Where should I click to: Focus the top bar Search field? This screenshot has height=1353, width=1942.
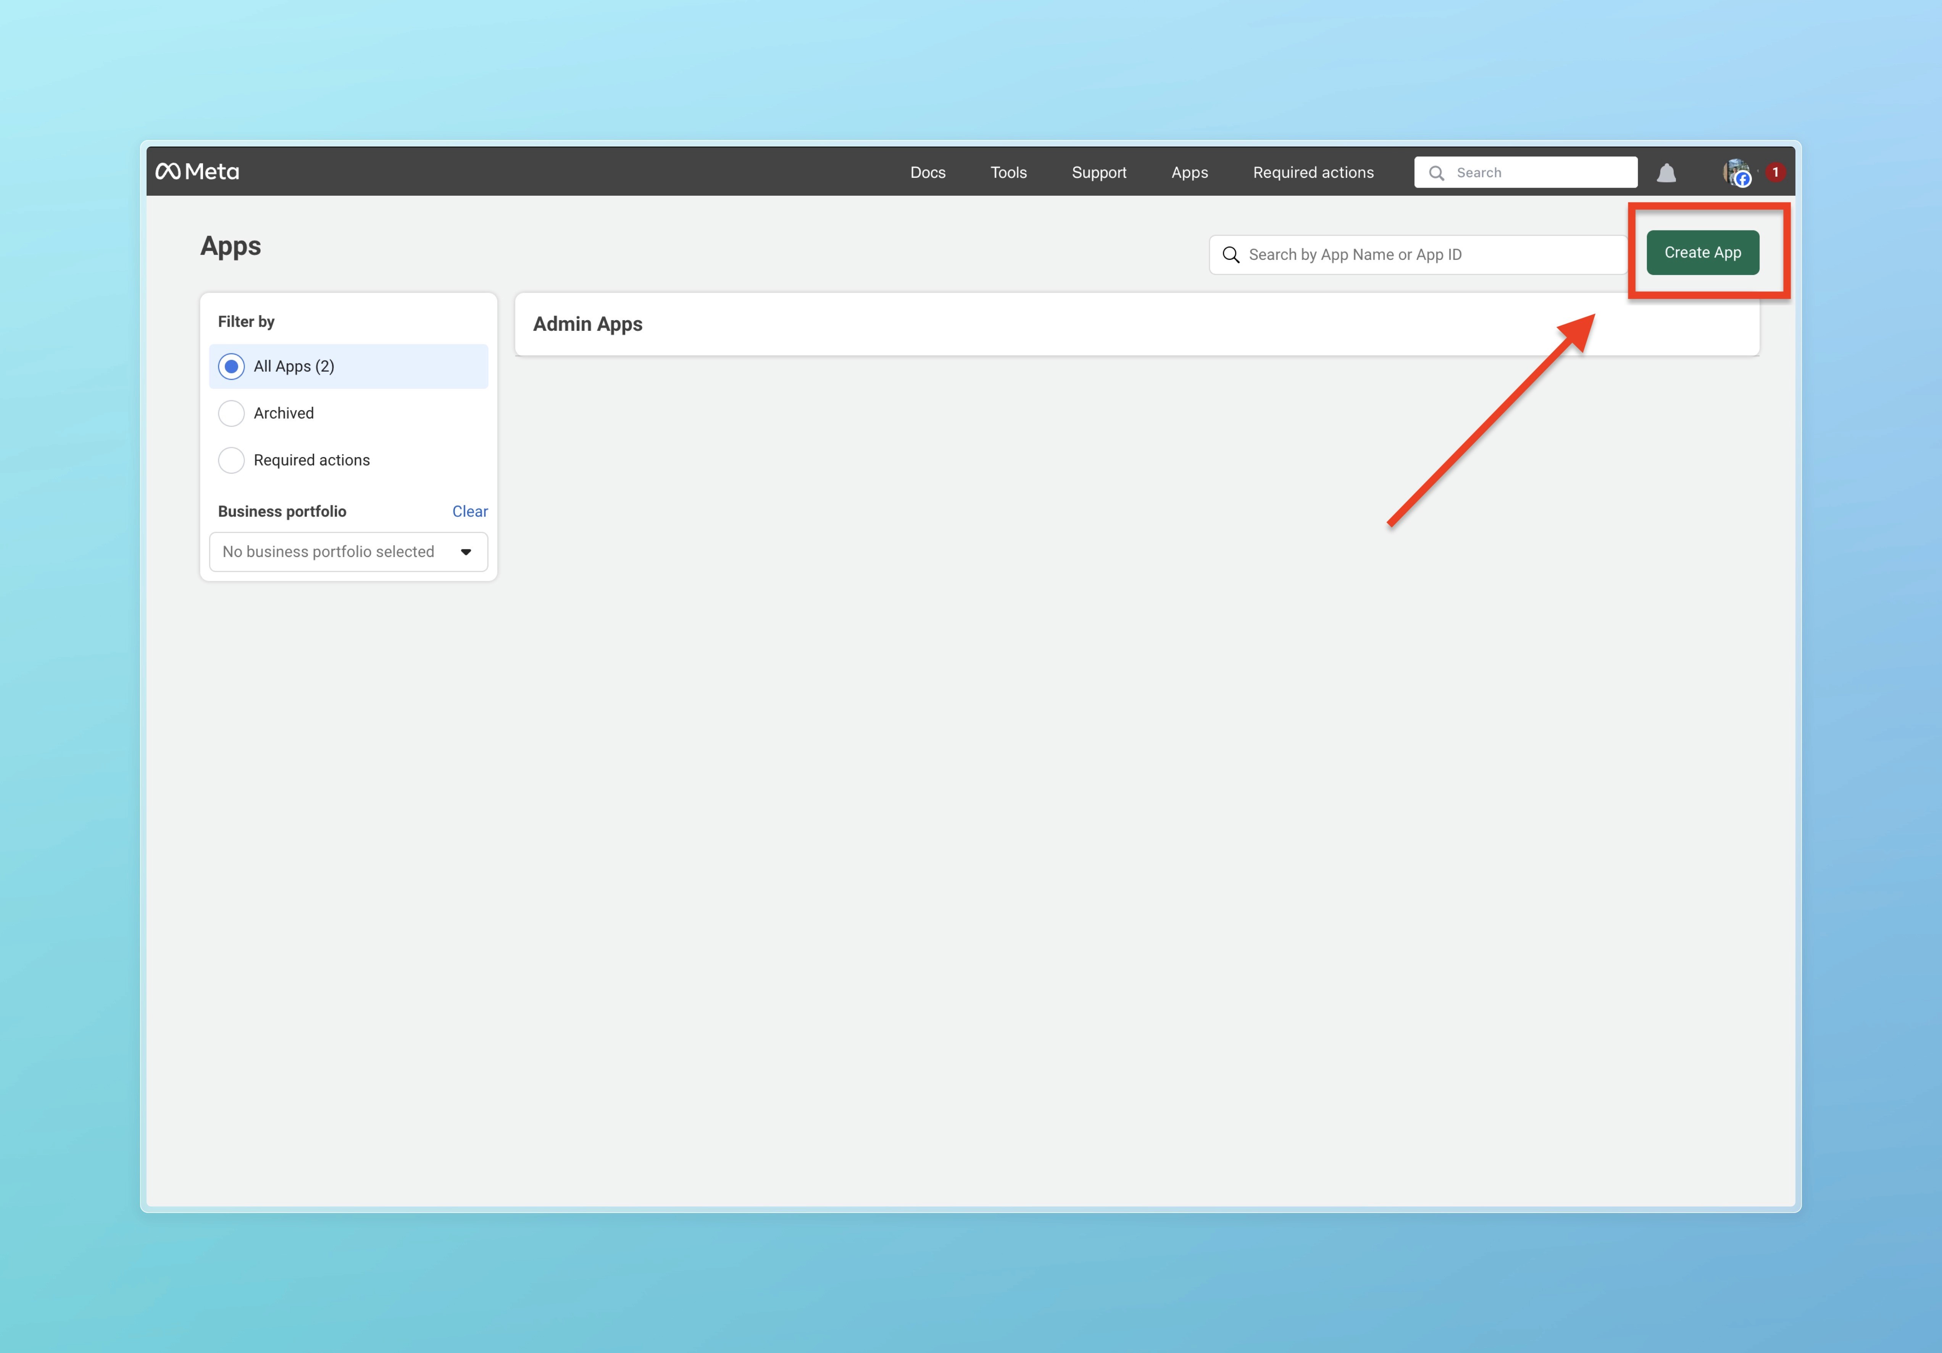coord(1539,172)
